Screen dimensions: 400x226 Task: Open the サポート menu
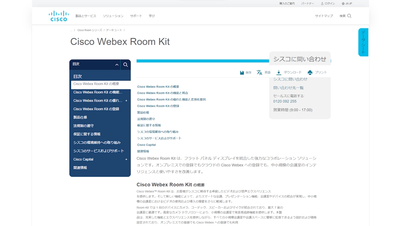[136, 16]
